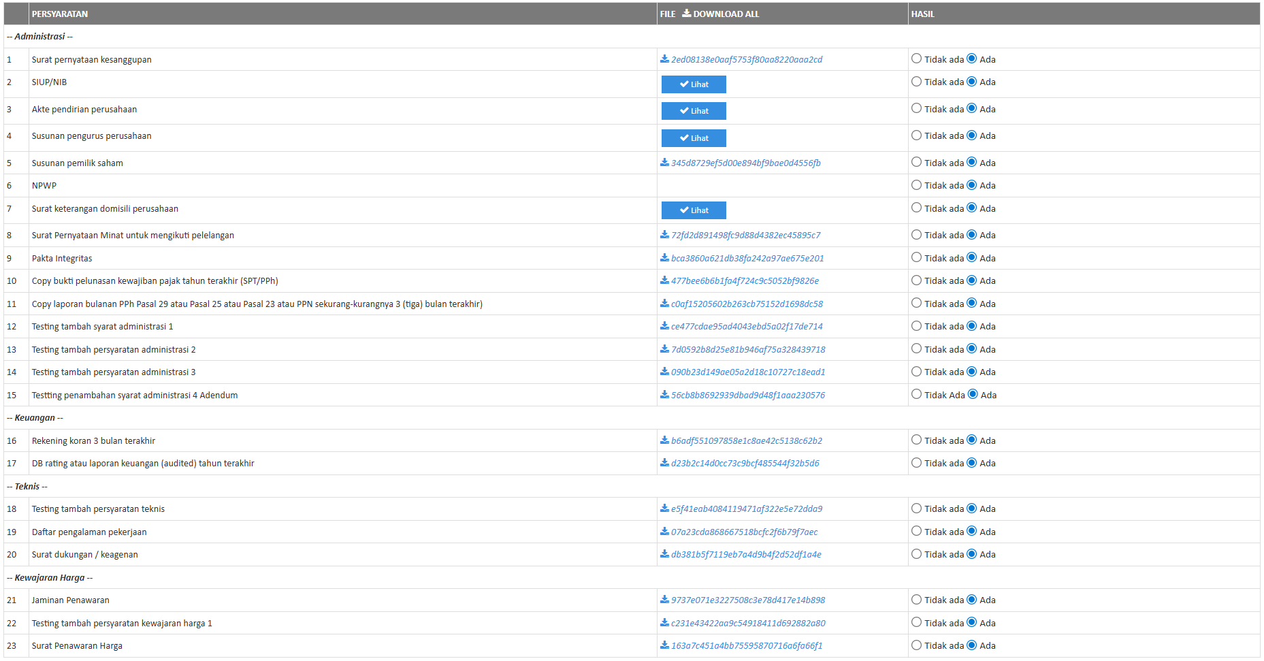
Task: Click download icon for Surat pernyataan kesanggupan
Action: (664, 59)
